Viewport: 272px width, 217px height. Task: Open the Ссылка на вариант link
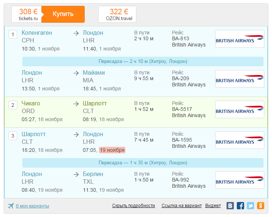pos(181,206)
